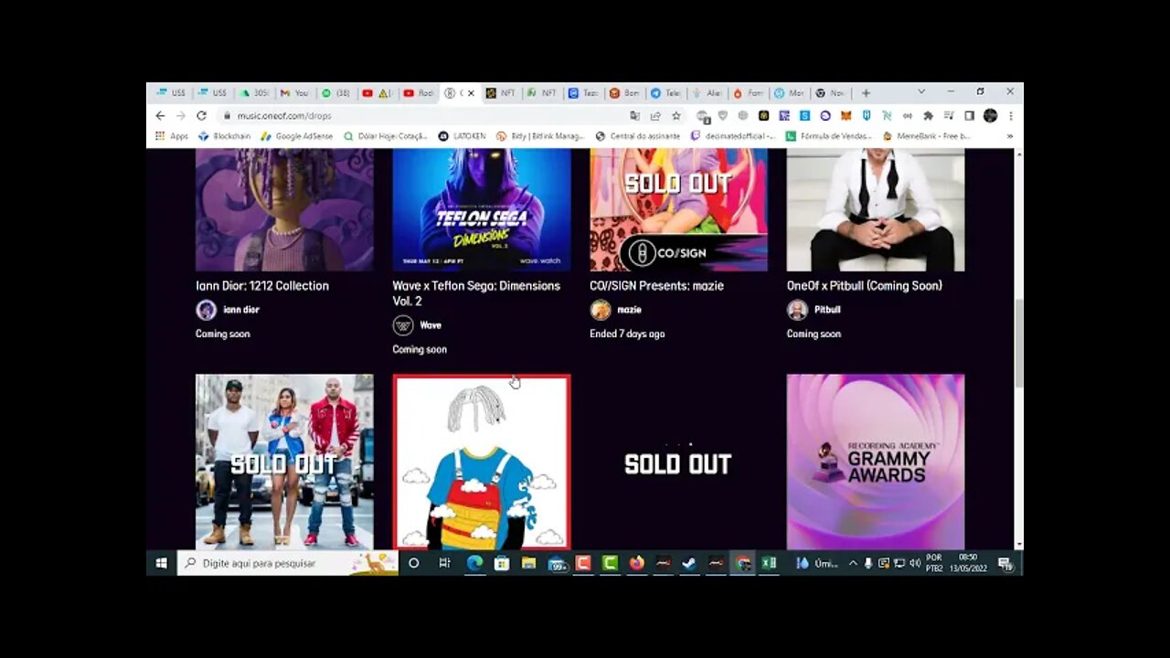Viewport: 1170px width, 658px height.
Task: Click the 'iann dior' artist name
Action: tap(241, 310)
